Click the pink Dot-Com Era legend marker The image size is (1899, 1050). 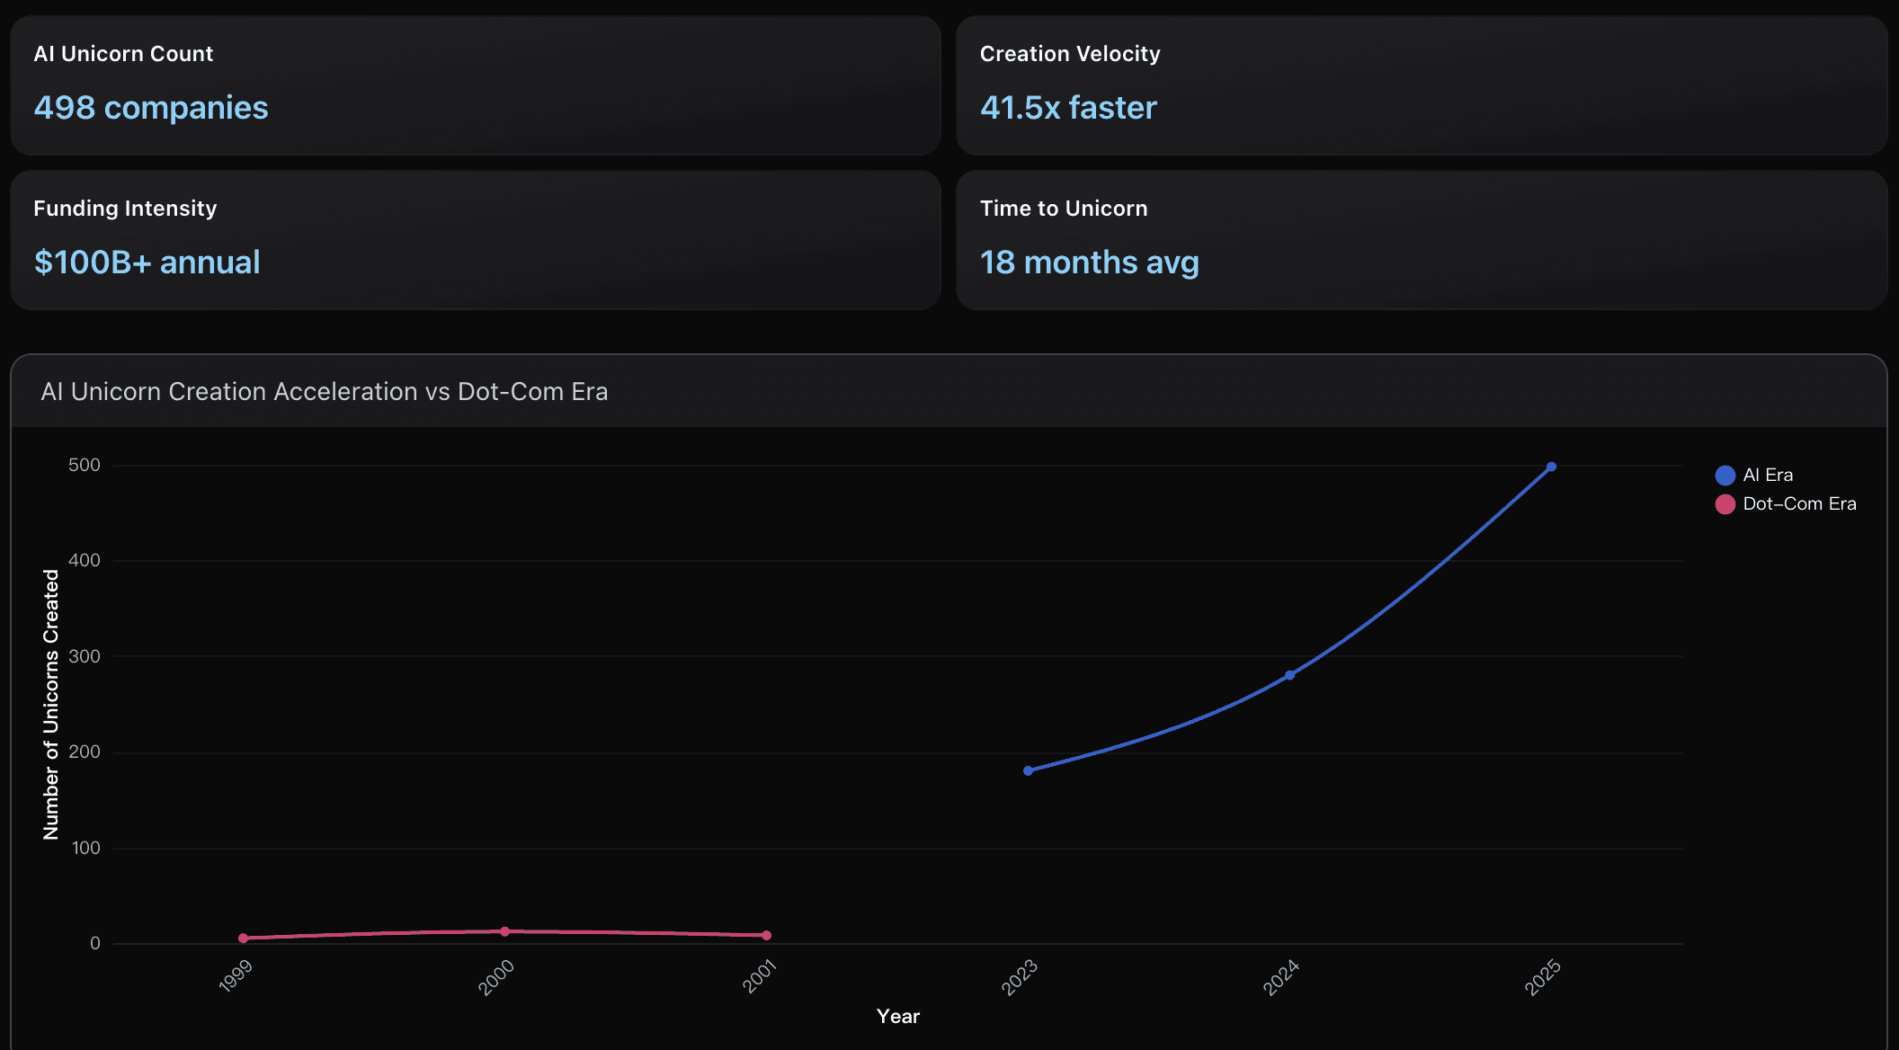click(x=1724, y=503)
